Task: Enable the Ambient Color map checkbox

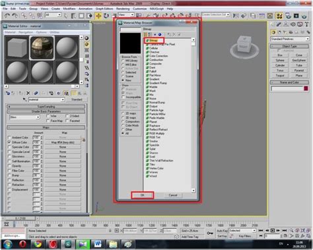Action: coord(9,137)
